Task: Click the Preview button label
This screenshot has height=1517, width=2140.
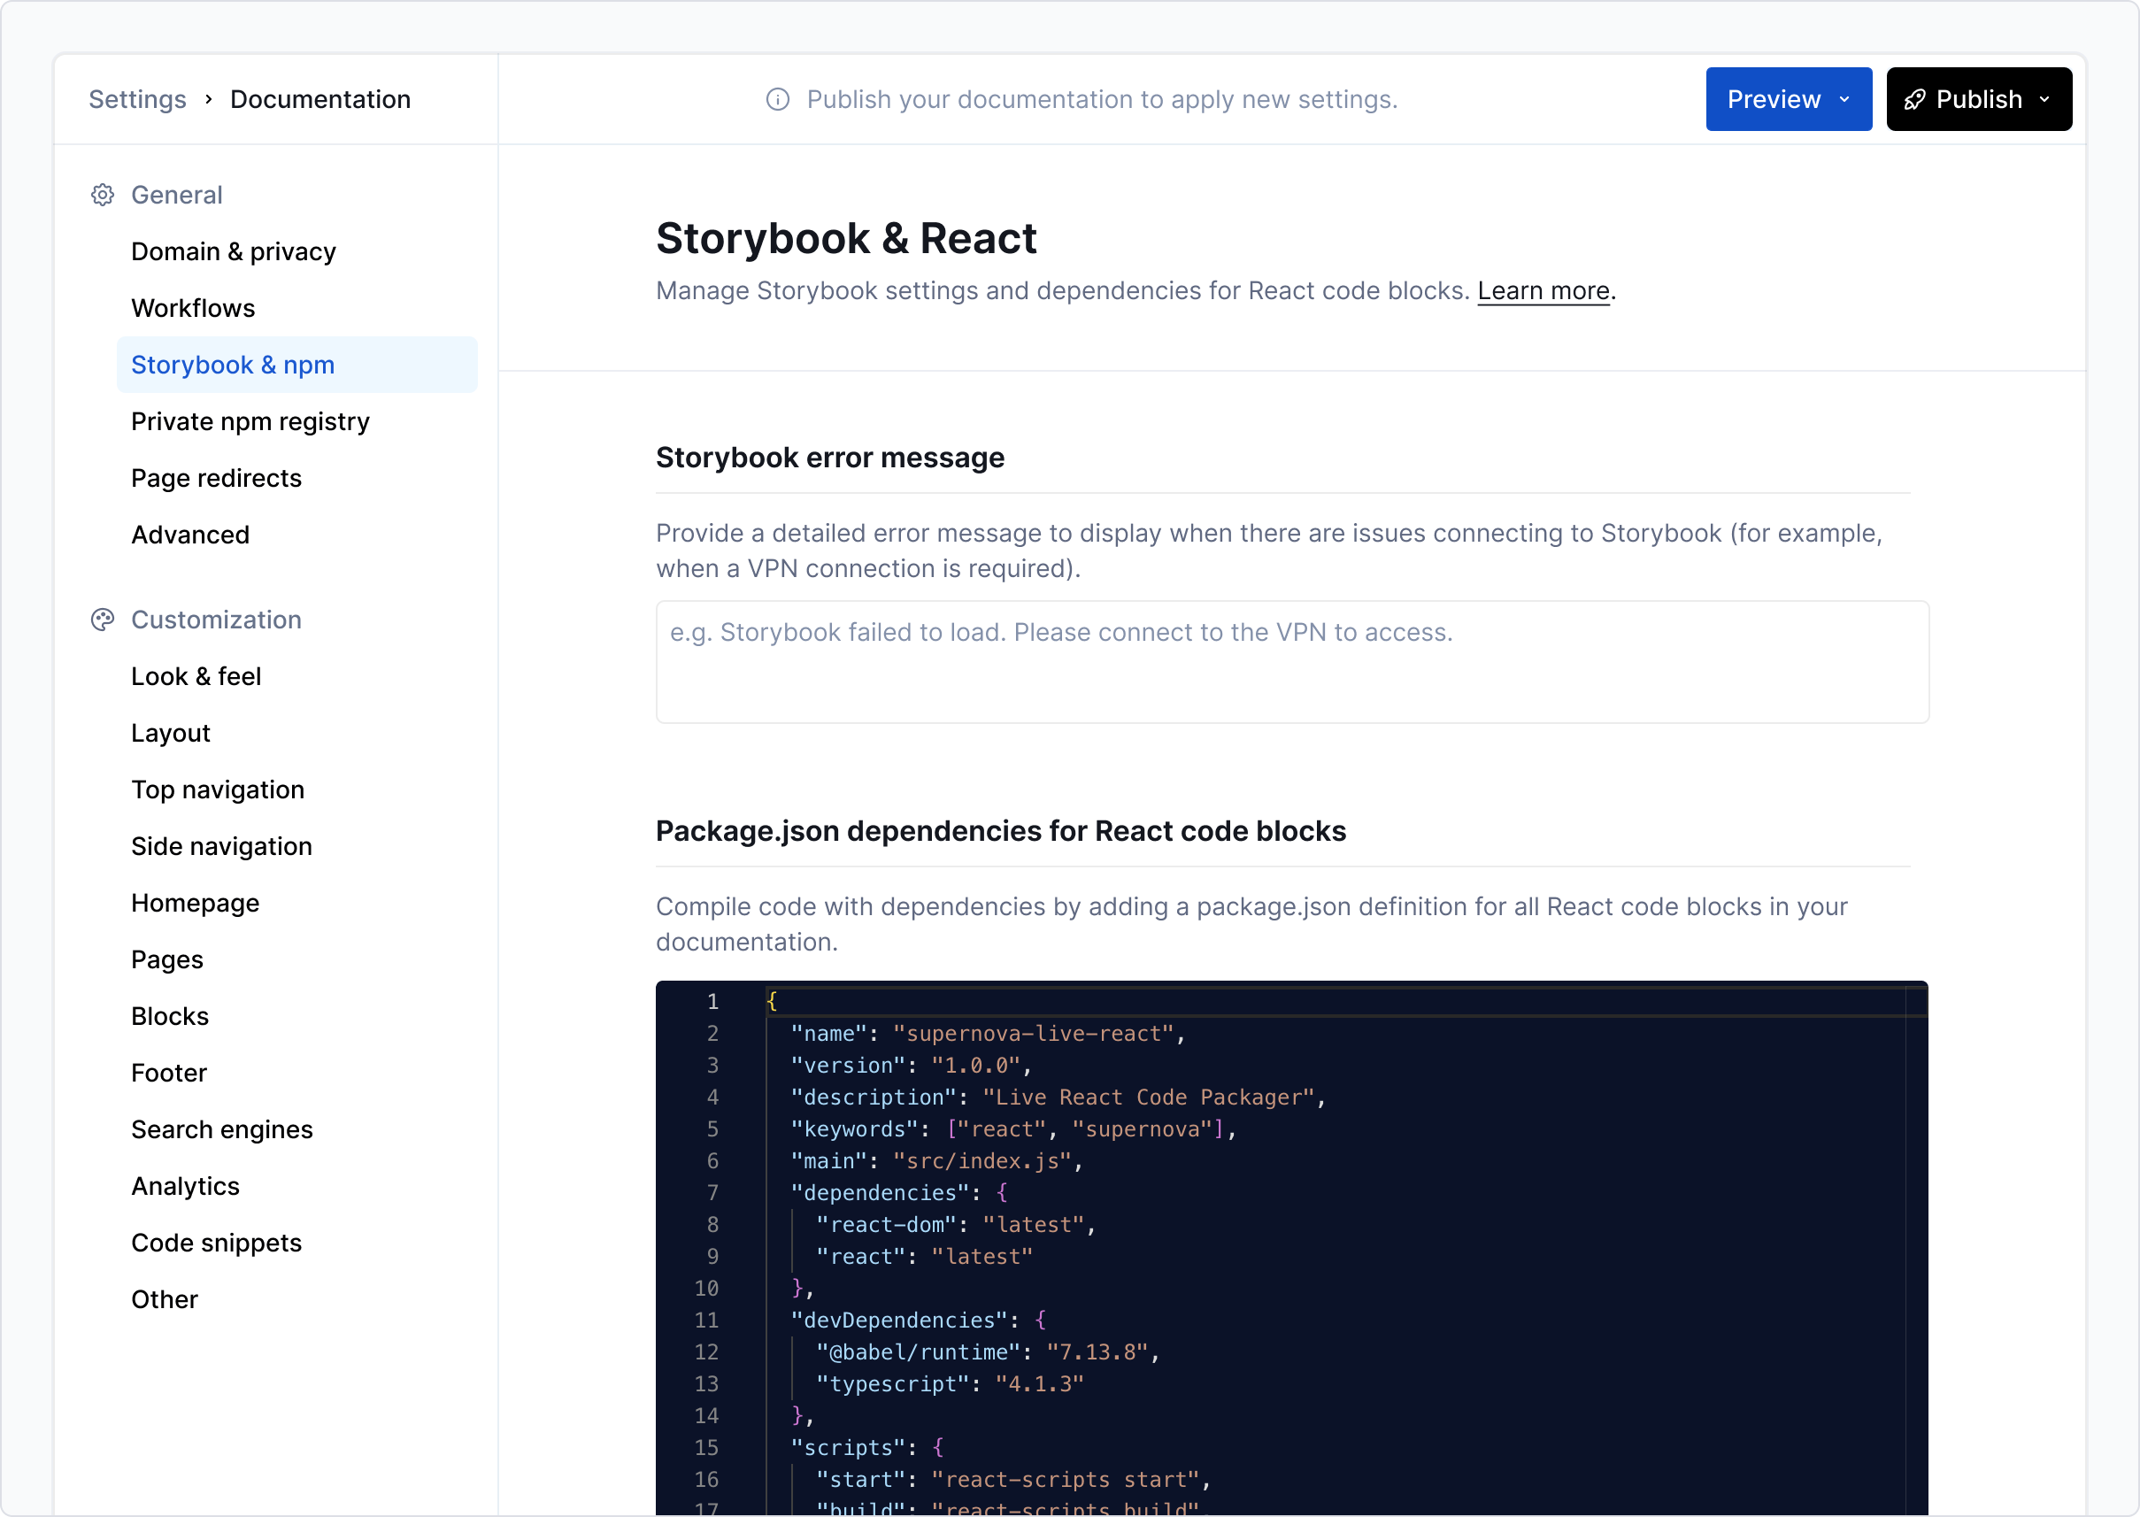Action: coord(1774,99)
